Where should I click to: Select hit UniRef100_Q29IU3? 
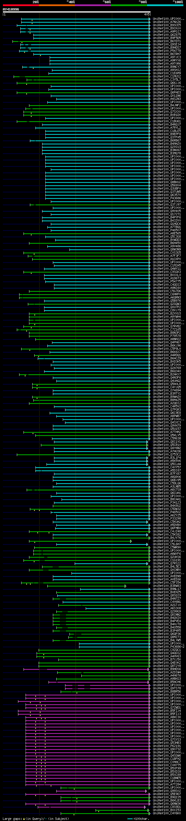click(167, 147)
